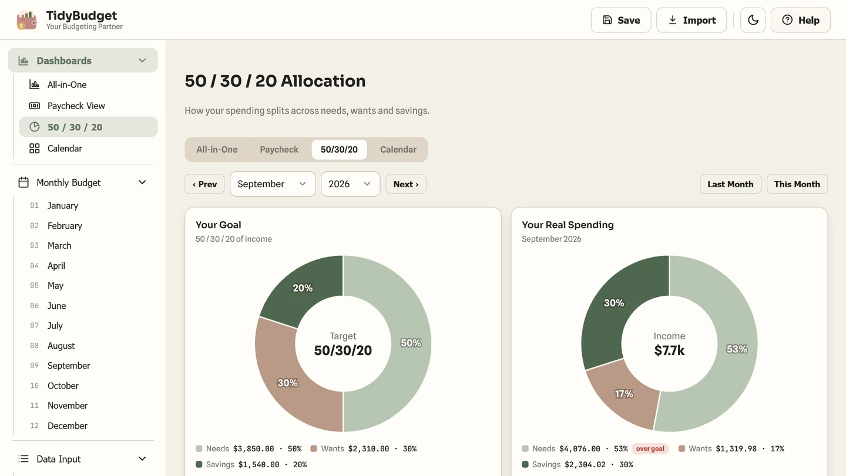Switch to the All-in-One tab
This screenshot has height=476, width=846.
point(217,150)
